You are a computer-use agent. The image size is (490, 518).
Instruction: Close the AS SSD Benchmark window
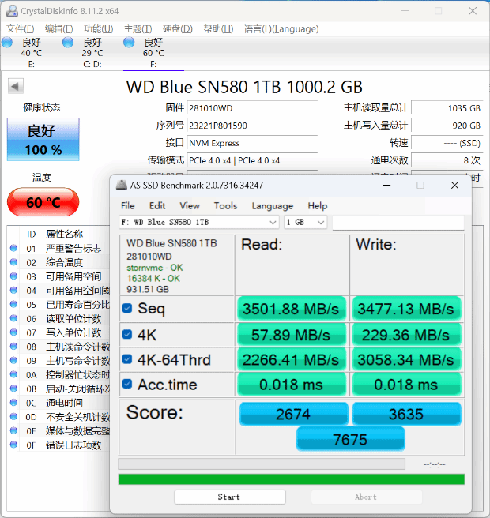[x=455, y=186]
